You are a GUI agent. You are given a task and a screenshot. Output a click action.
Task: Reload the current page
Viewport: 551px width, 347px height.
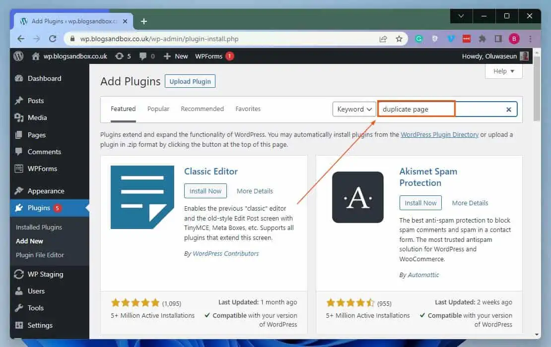click(53, 39)
